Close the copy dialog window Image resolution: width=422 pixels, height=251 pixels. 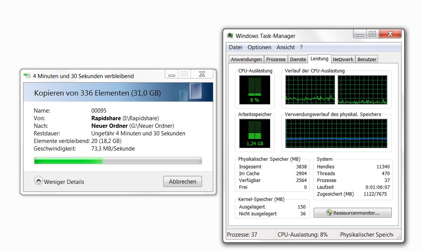[x=202, y=74]
